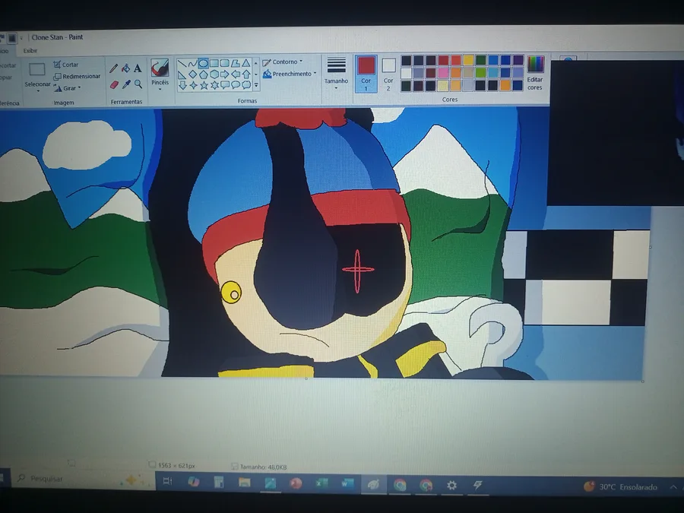Screen dimensions: 684x513
Task: Choose the Pentagon shape
Action: (204, 74)
